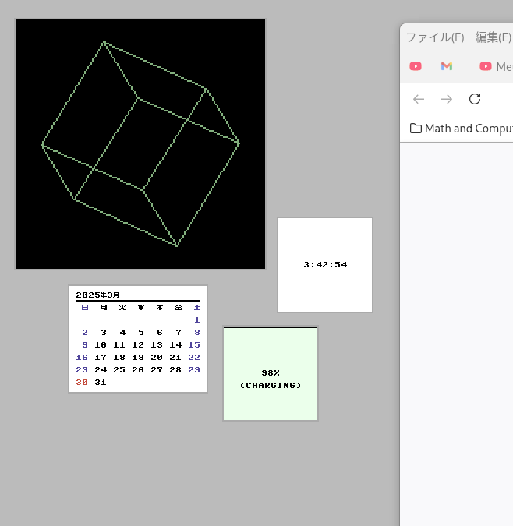Switch to the first pinned YouTube tab

click(x=416, y=66)
